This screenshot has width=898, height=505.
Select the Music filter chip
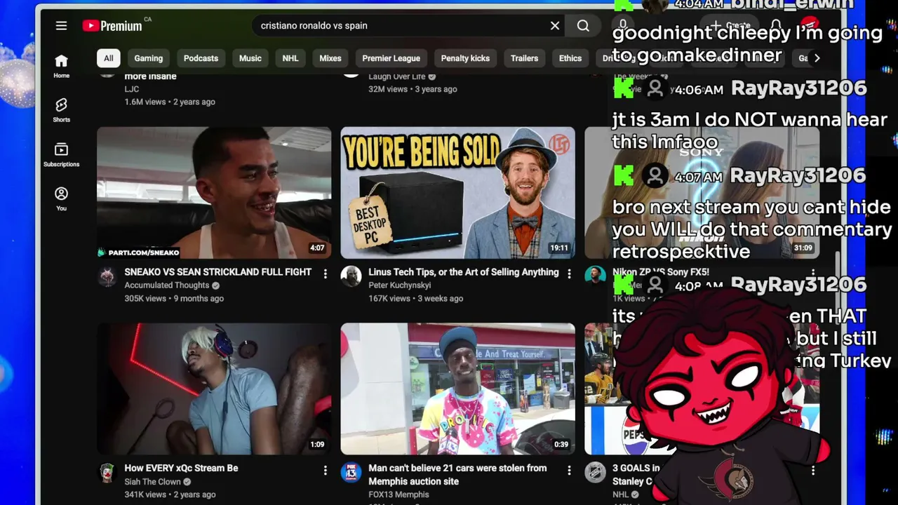250,58
